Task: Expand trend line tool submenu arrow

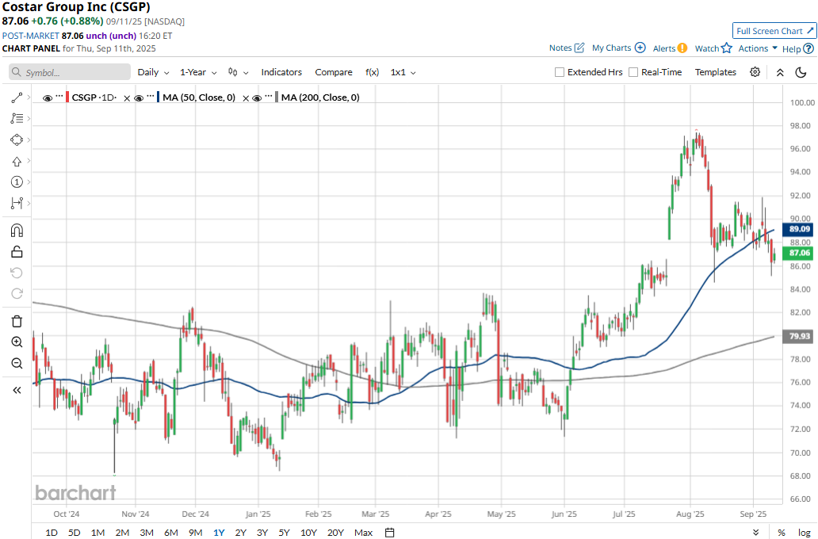Action: click(x=29, y=97)
